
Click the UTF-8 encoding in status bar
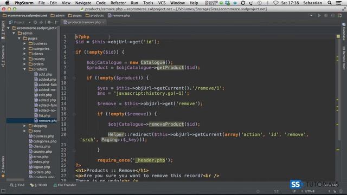pos(310,191)
